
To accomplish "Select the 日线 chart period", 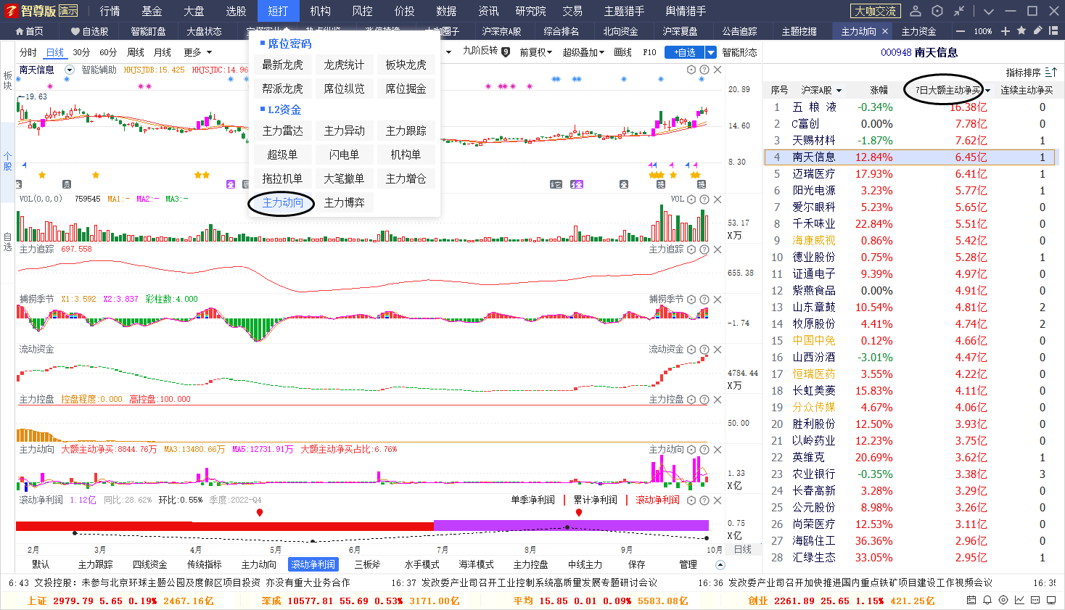I will [55, 52].
